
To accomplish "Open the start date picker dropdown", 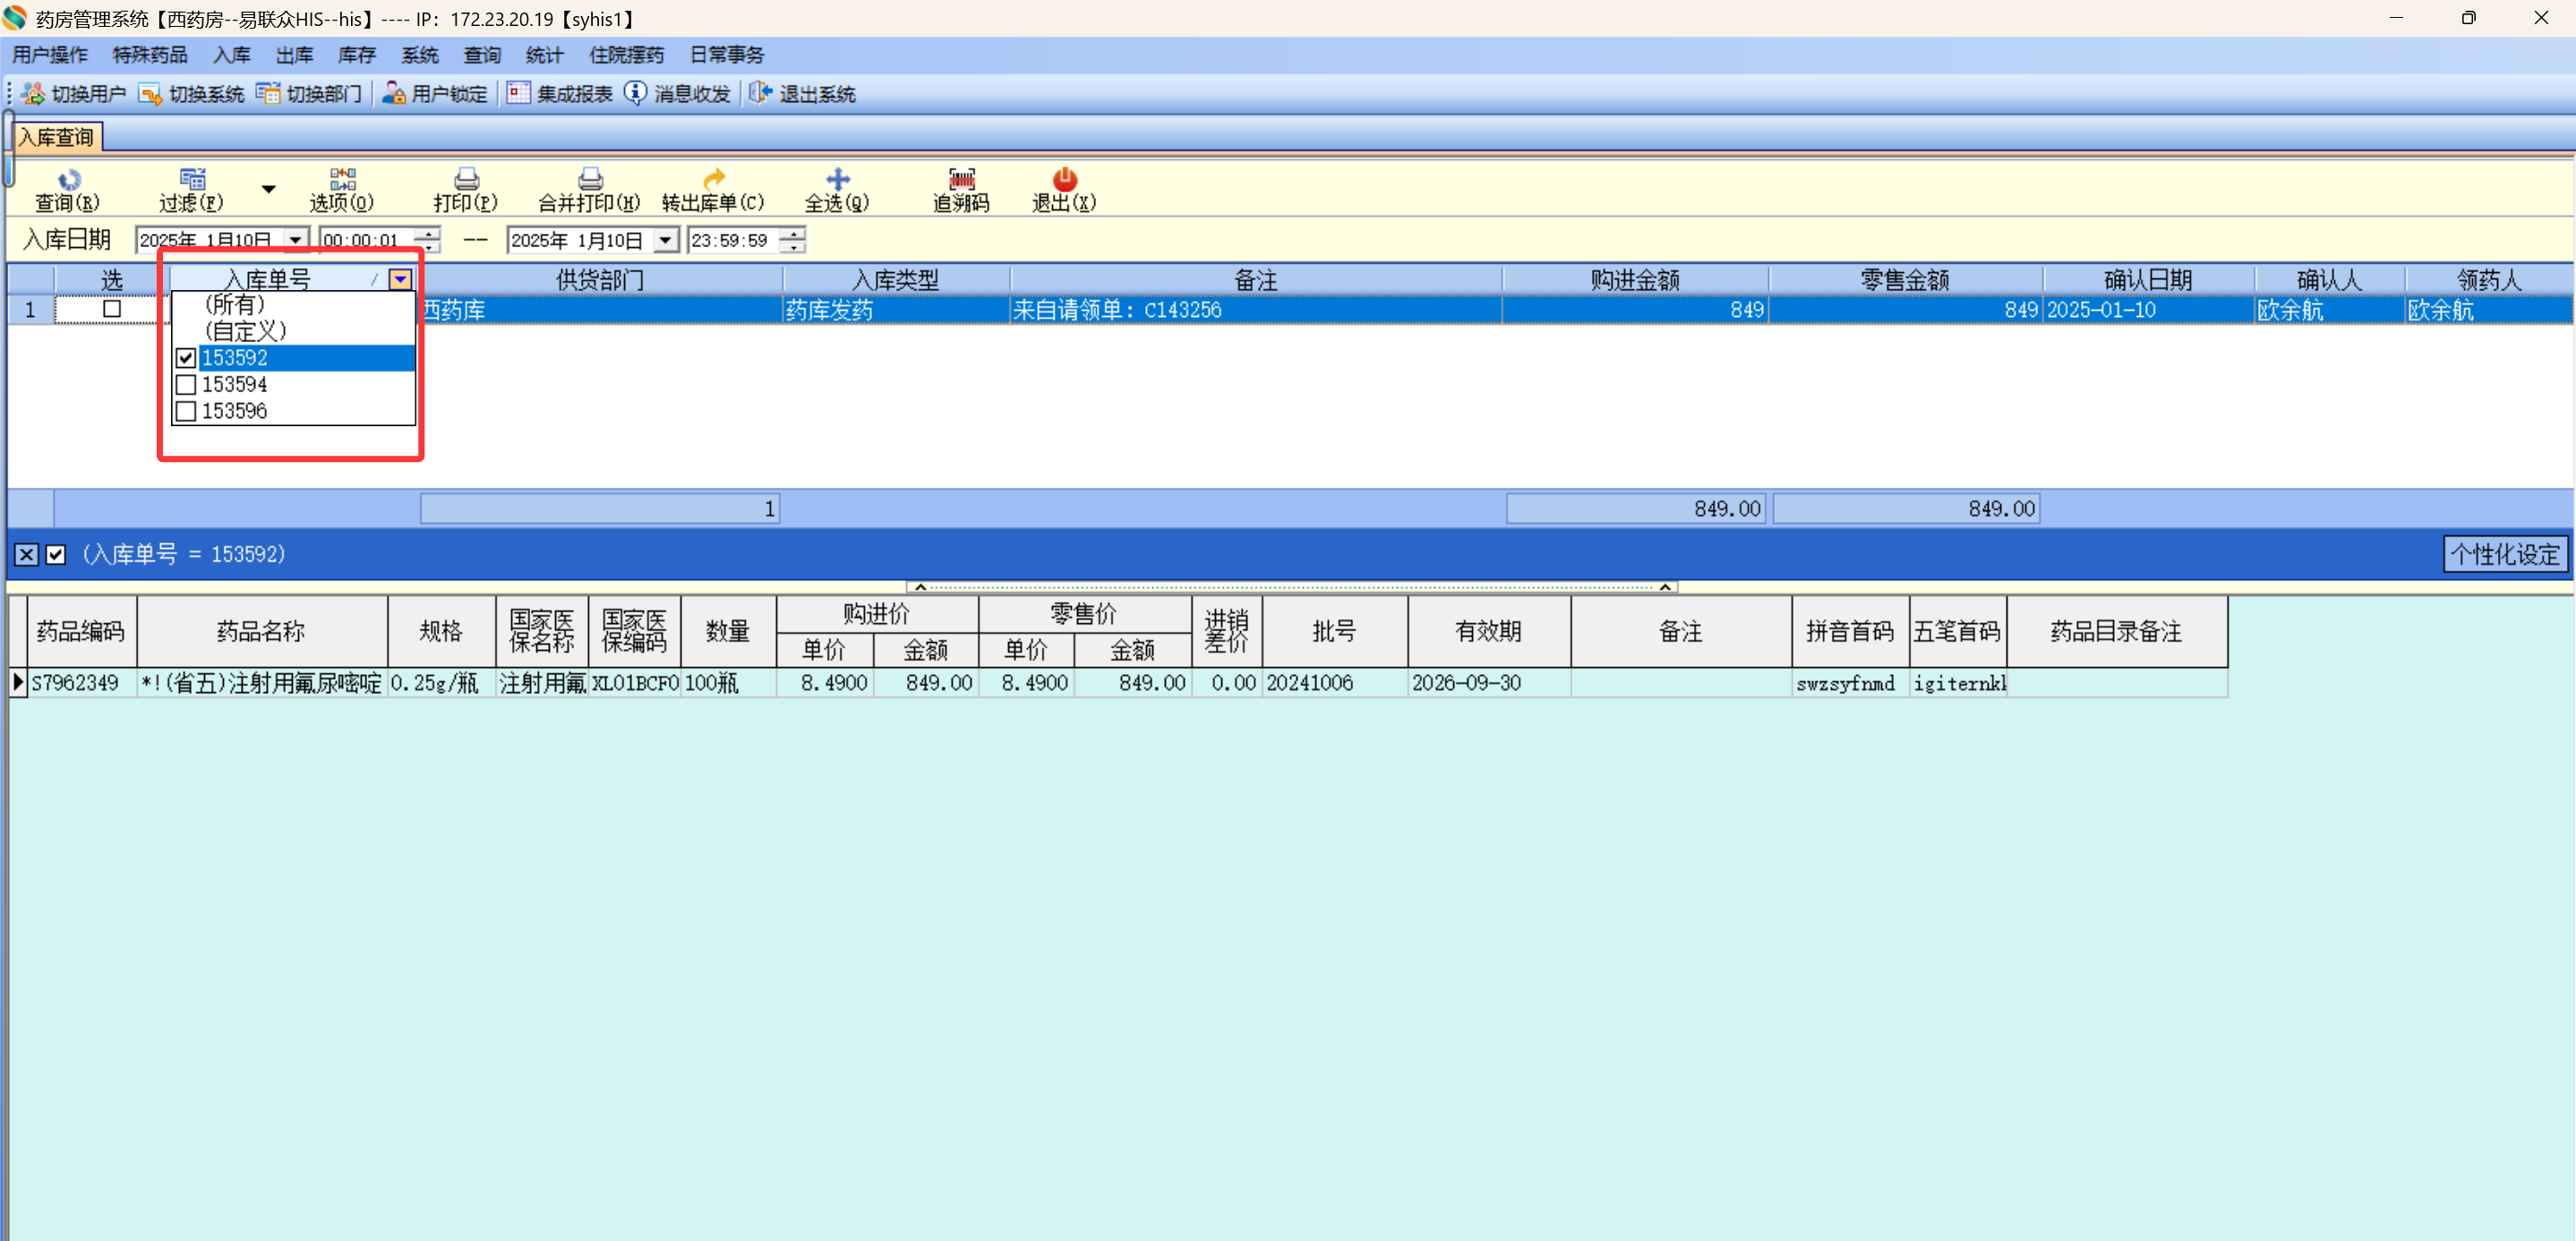I will pyautogui.click(x=295, y=241).
